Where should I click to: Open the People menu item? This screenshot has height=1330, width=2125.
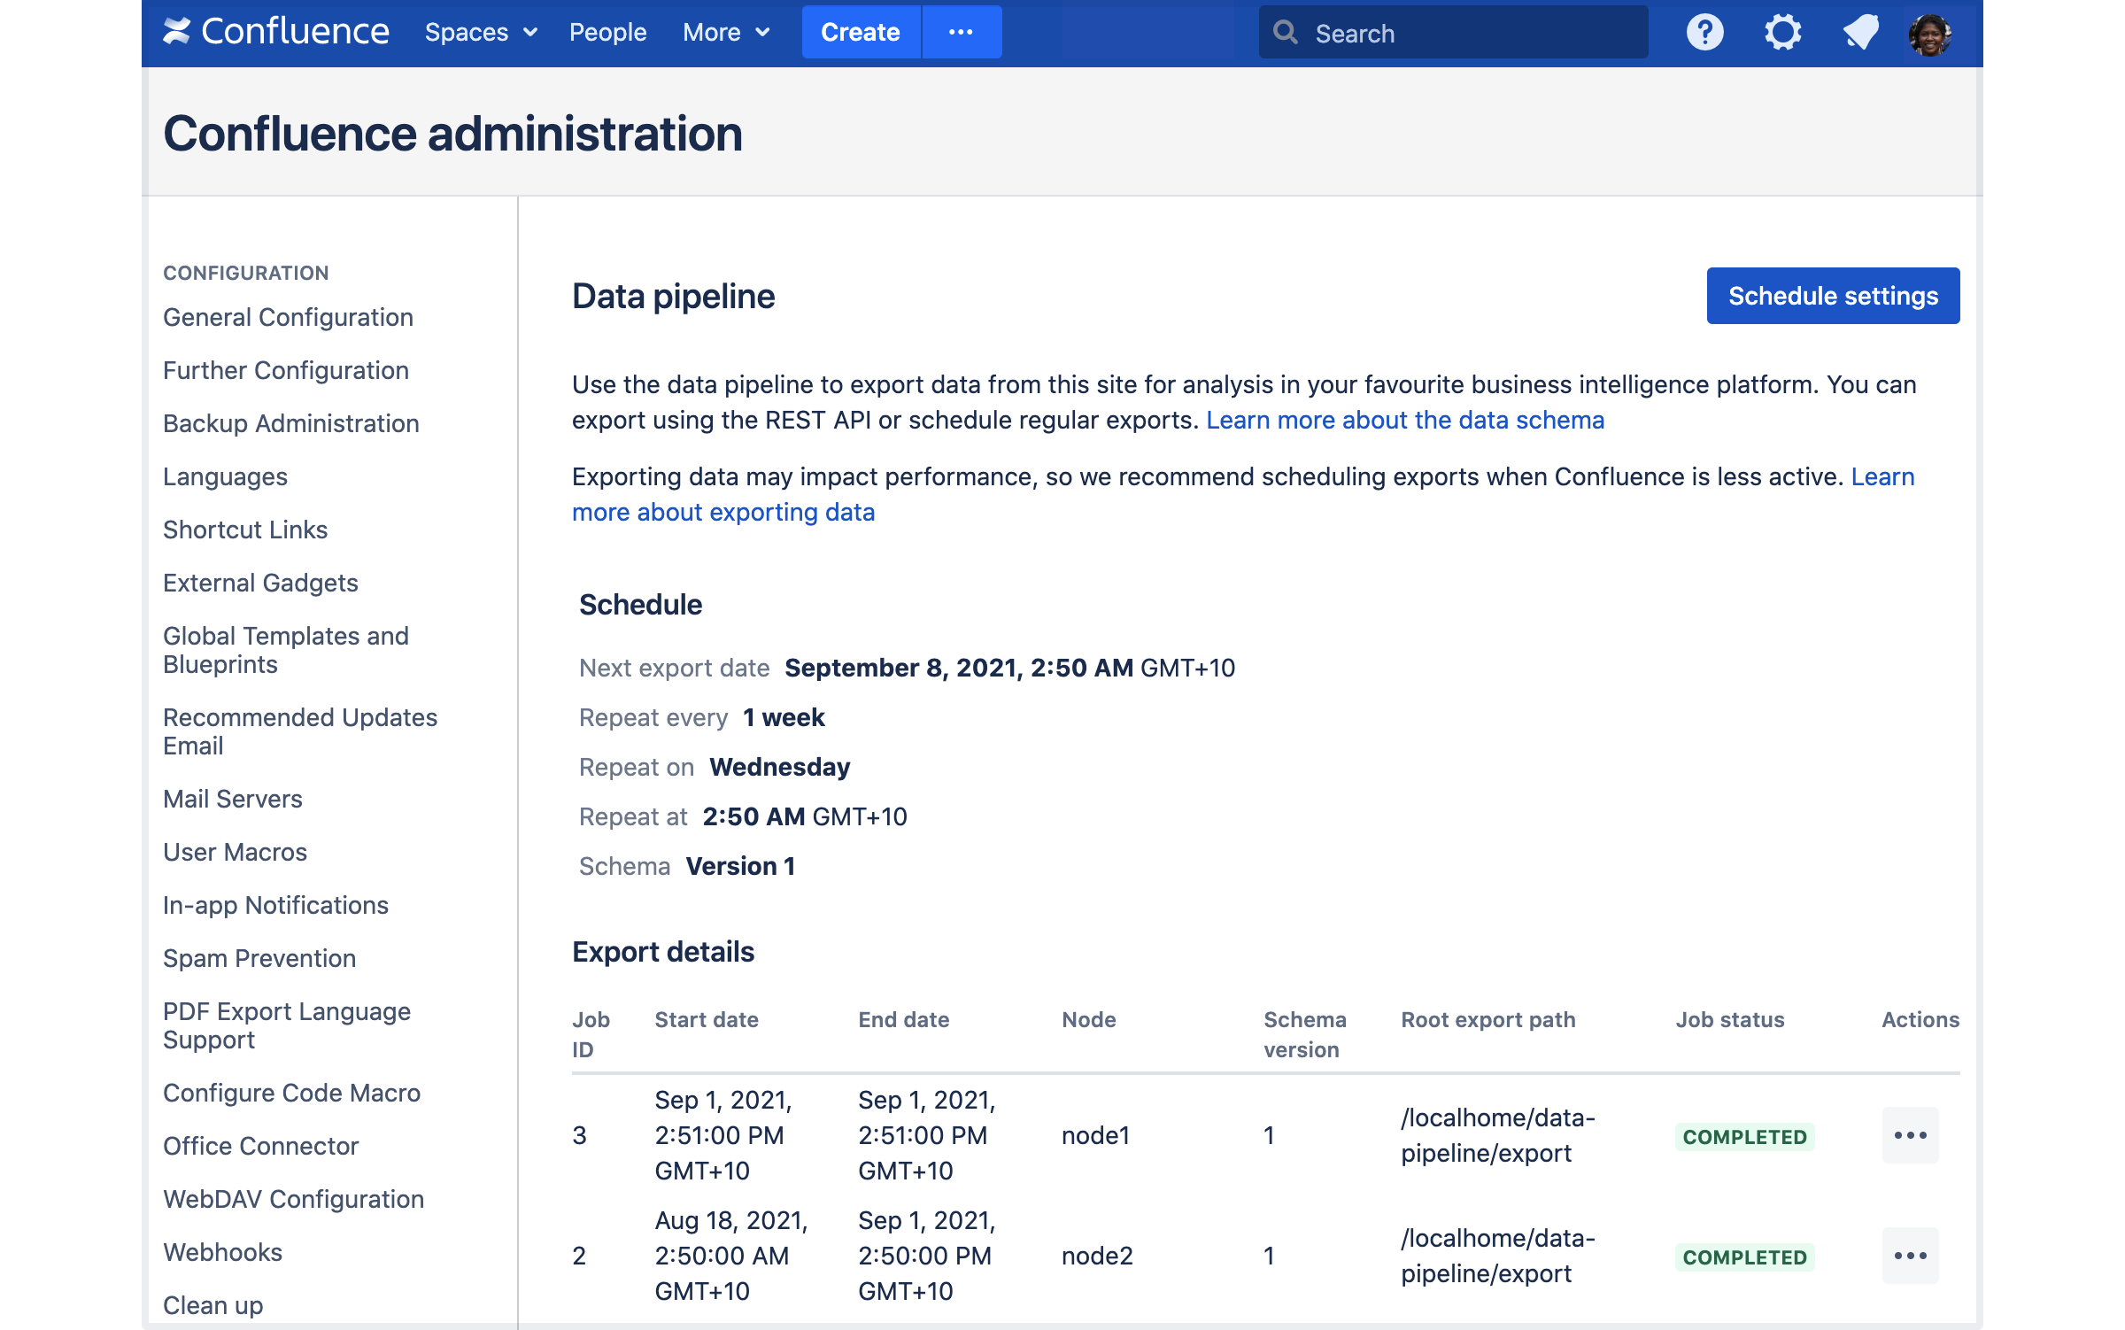coord(607,32)
